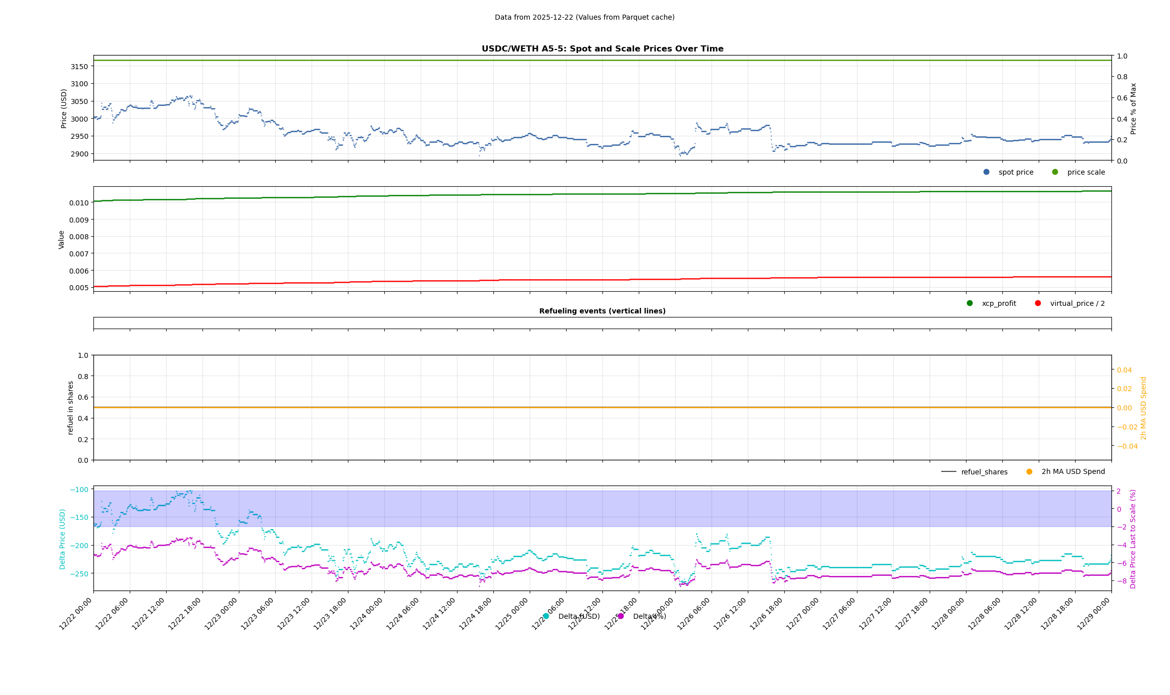Click the 'refuel in shares' axis label
This screenshot has height=695, width=1170.
(71, 408)
